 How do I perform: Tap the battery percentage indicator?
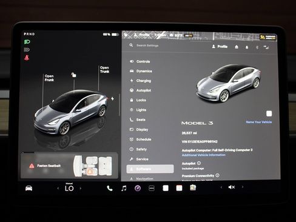110,35
